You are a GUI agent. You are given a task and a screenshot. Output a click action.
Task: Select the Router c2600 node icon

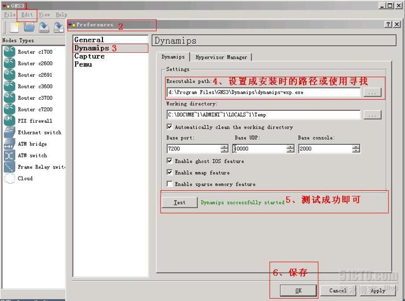point(9,63)
